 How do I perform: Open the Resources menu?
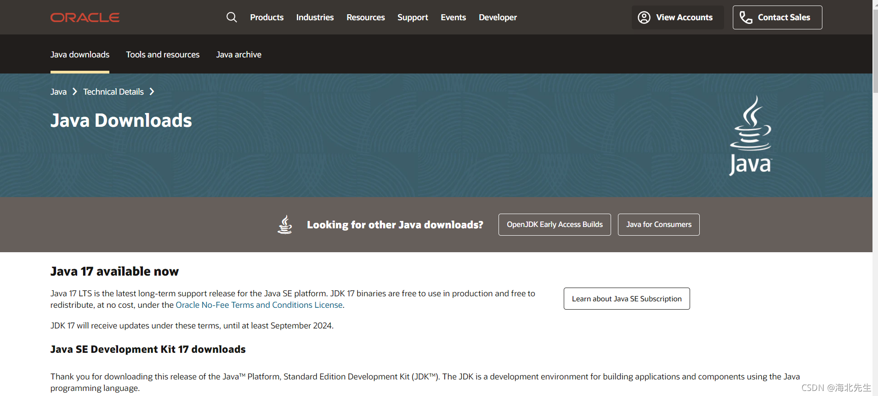click(366, 17)
